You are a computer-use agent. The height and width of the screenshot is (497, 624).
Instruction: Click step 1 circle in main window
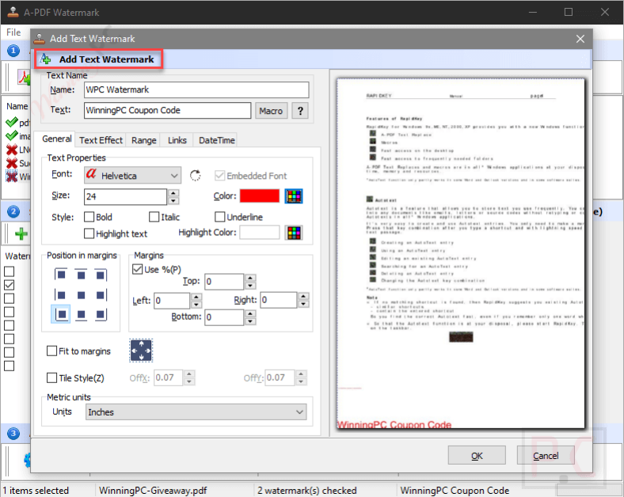pyautogui.click(x=13, y=51)
